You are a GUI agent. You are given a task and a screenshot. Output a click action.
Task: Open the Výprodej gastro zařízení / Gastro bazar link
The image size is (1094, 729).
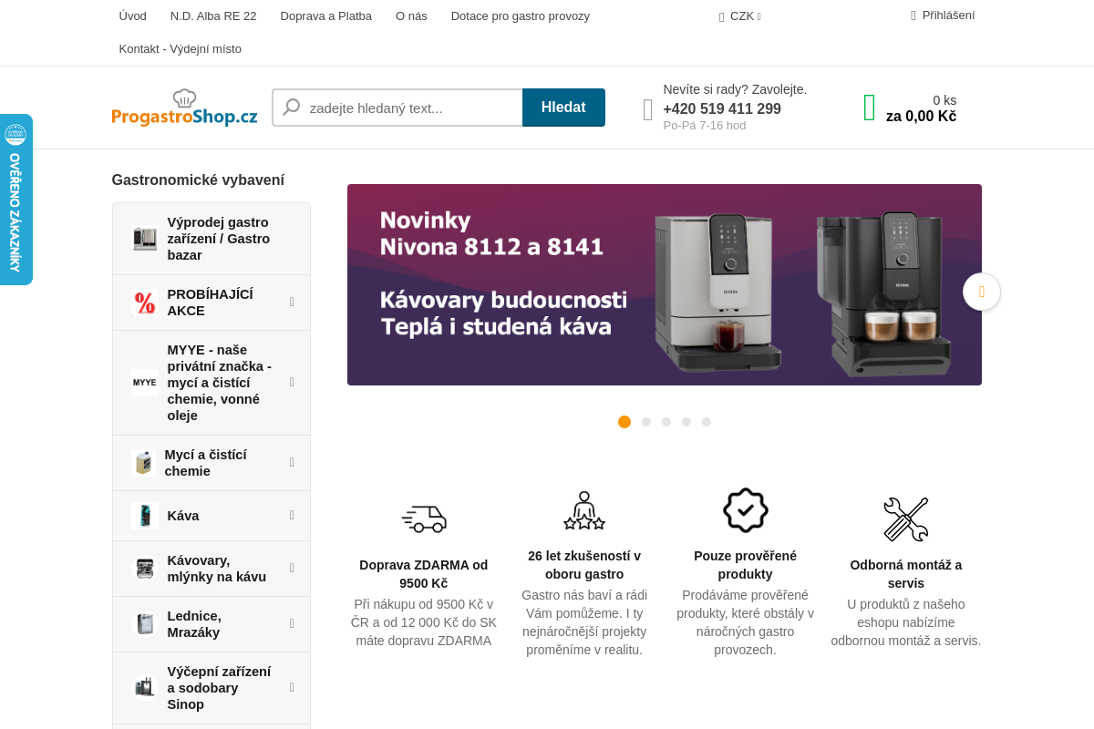click(219, 239)
